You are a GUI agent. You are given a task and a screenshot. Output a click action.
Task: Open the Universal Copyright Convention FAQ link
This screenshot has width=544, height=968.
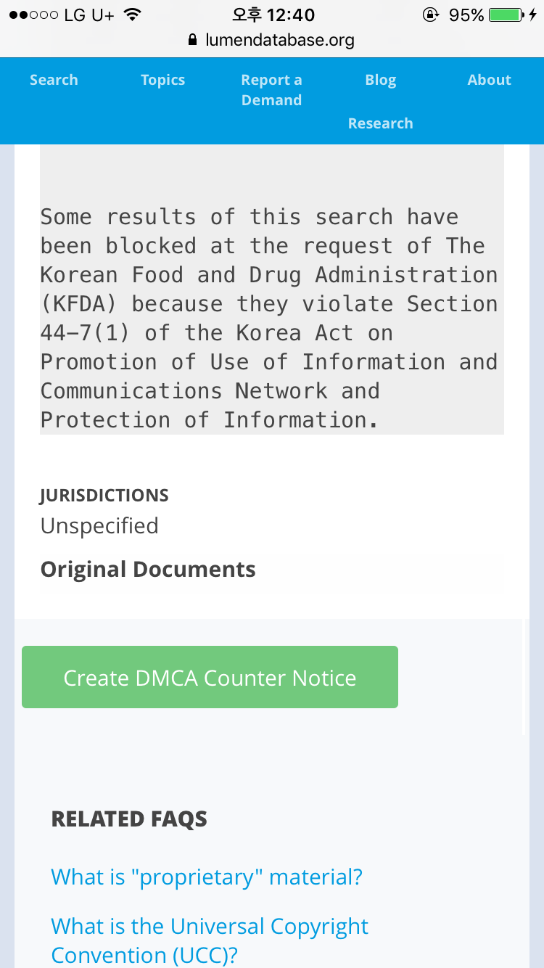coord(210,940)
